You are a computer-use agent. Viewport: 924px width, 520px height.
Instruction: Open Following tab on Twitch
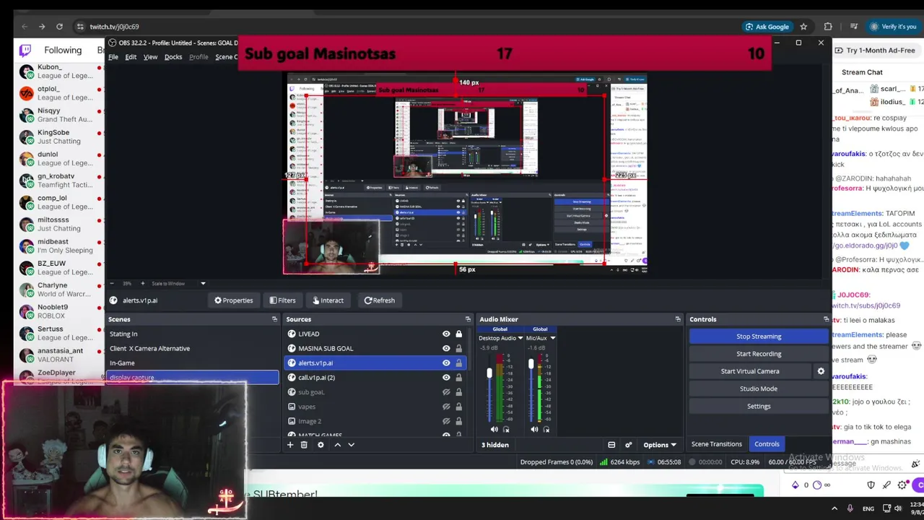point(63,51)
